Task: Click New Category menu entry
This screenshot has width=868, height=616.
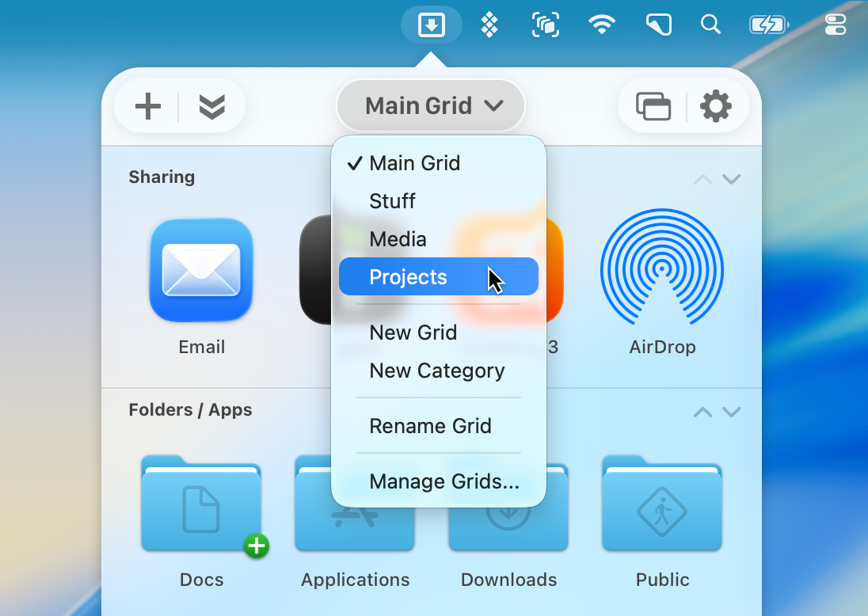Action: point(436,371)
